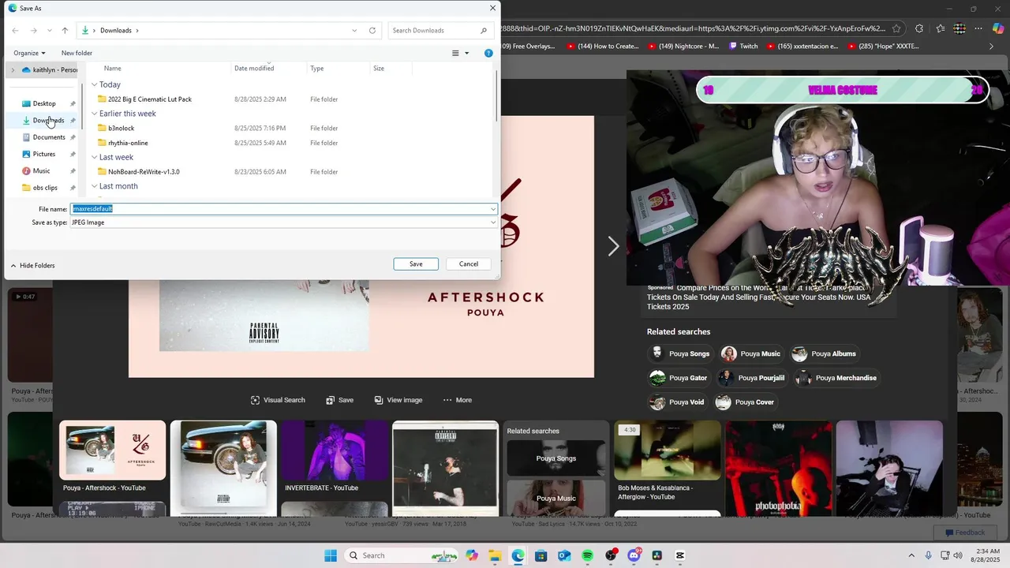
Task: Open Visual Search for the image
Action: click(x=278, y=400)
